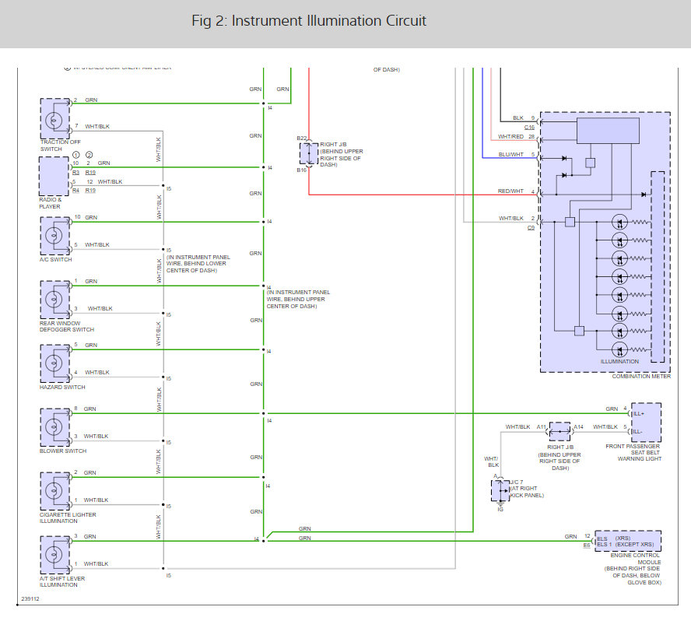Select the ENGINE CONTROL MODULE label text

633,569
